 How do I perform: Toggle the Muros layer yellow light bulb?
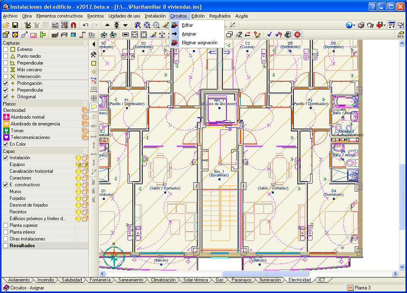(79, 191)
